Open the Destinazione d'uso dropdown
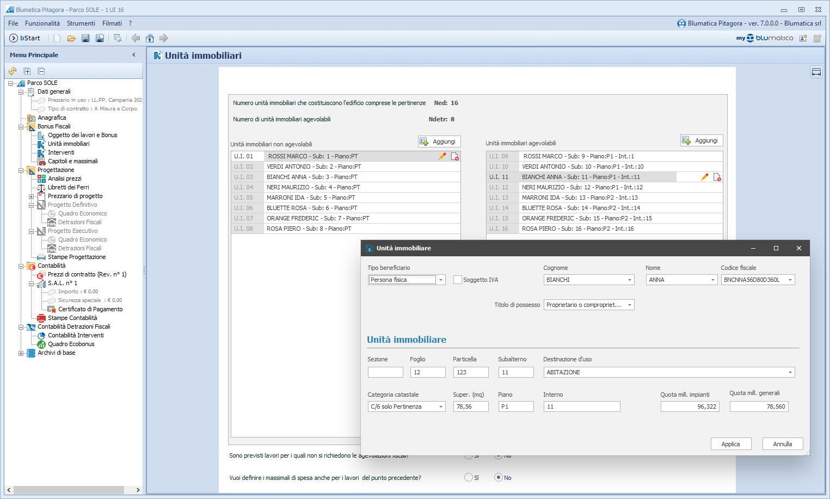 pyautogui.click(x=790, y=372)
